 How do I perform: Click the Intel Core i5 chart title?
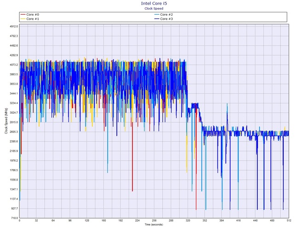tap(154, 3)
